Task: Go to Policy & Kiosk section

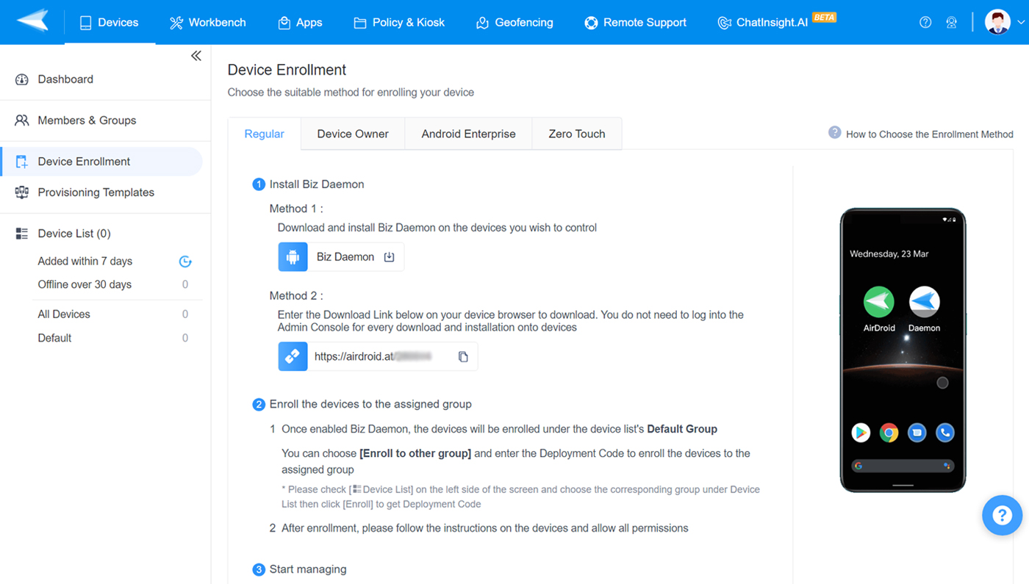Action: (399, 22)
